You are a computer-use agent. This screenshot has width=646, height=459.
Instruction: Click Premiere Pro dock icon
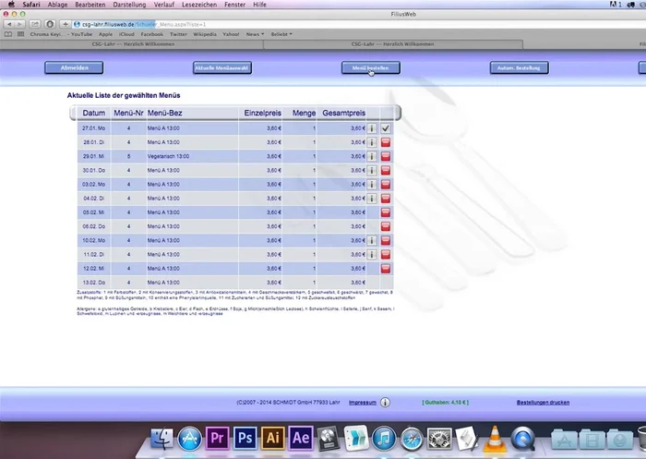point(218,438)
